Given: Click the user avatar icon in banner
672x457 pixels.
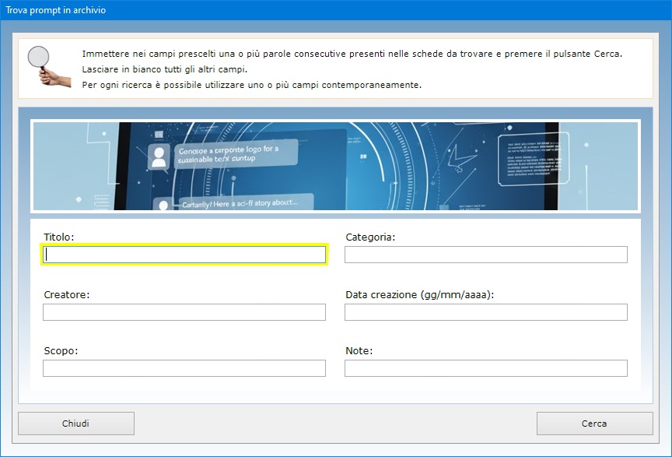Looking at the screenshot, I should [159, 156].
